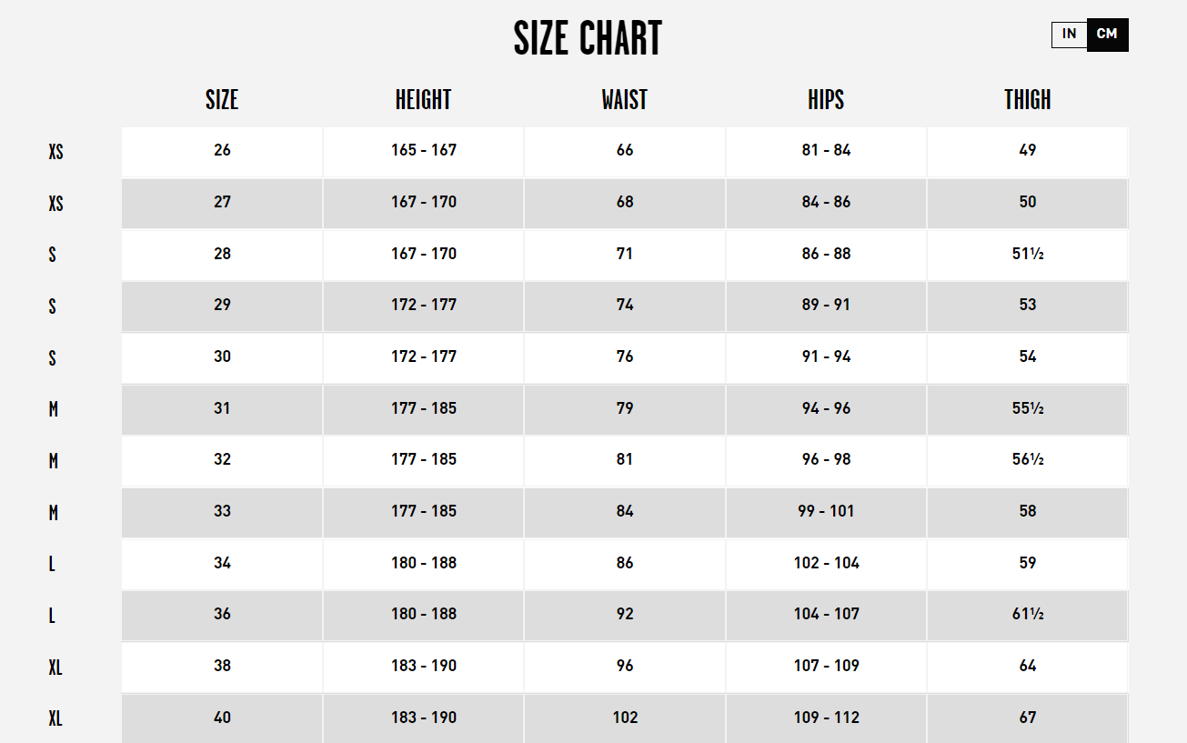Click the height 165 - 167 cell
The width and height of the screenshot is (1187, 743).
click(424, 151)
